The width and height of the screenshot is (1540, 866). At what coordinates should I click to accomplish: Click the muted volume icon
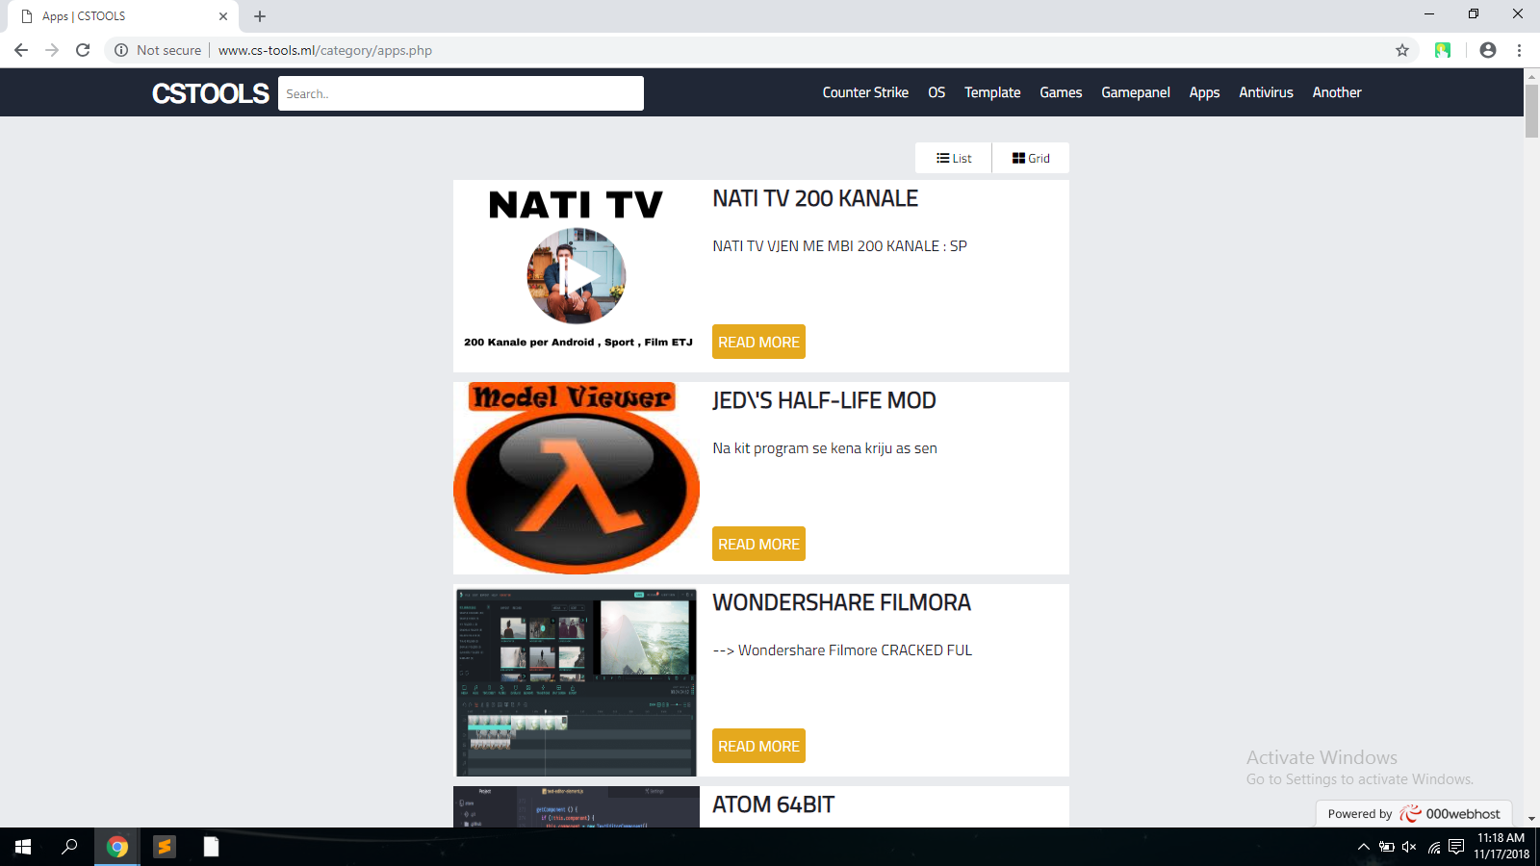click(x=1409, y=847)
